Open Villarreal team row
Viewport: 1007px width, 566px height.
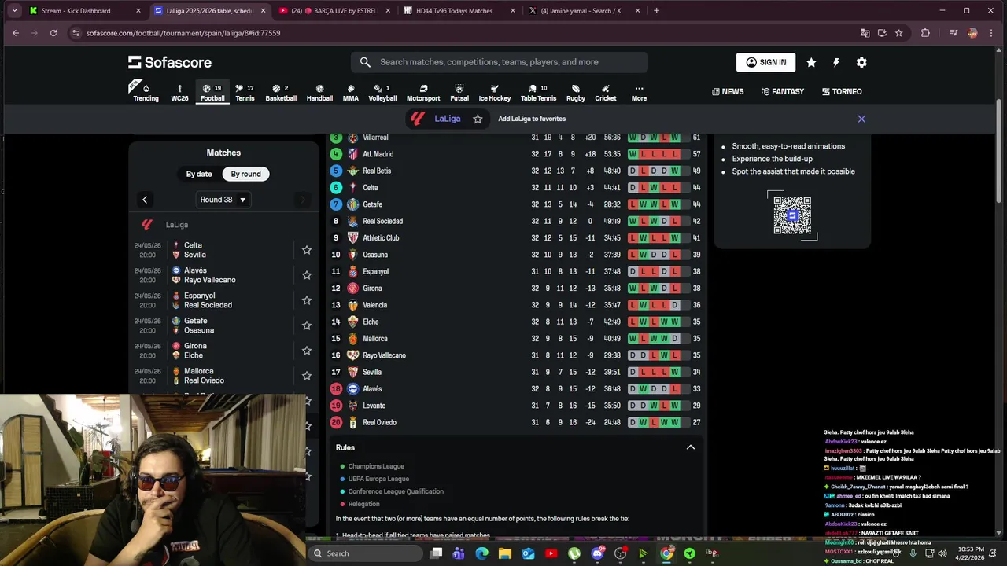pos(516,138)
